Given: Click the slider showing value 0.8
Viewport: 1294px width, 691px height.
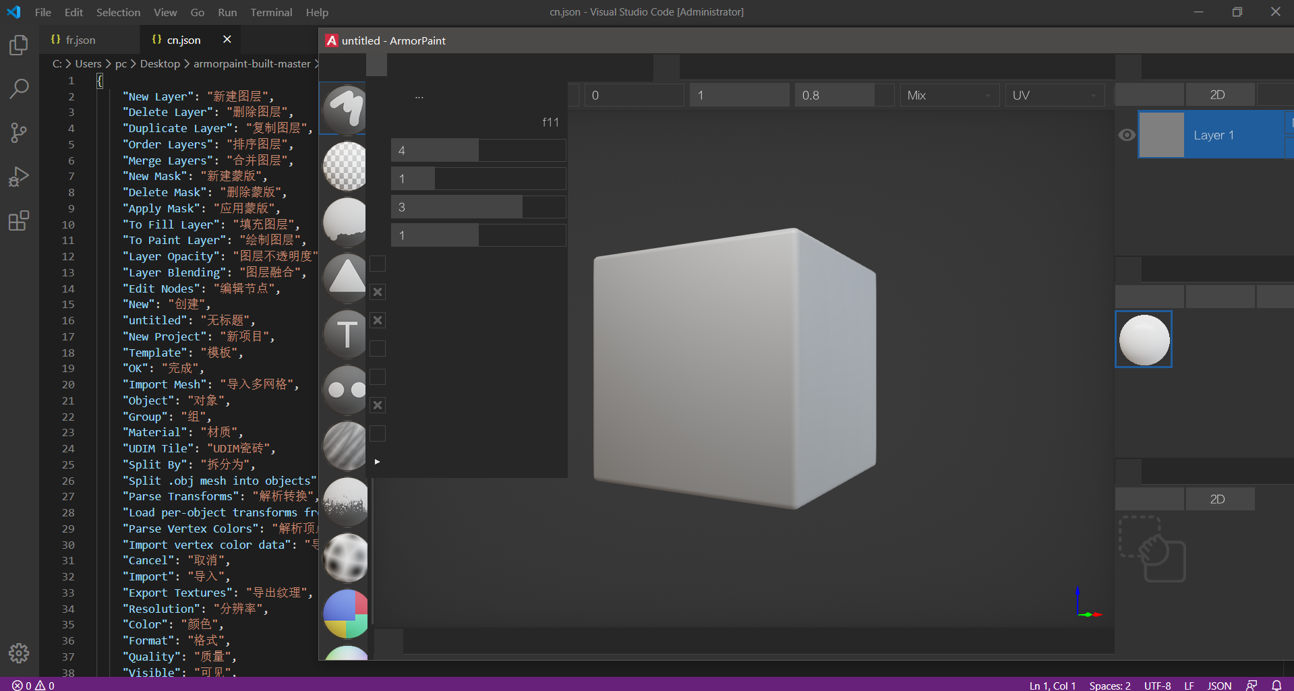Looking at the screenshot, I should coord(844,95).
